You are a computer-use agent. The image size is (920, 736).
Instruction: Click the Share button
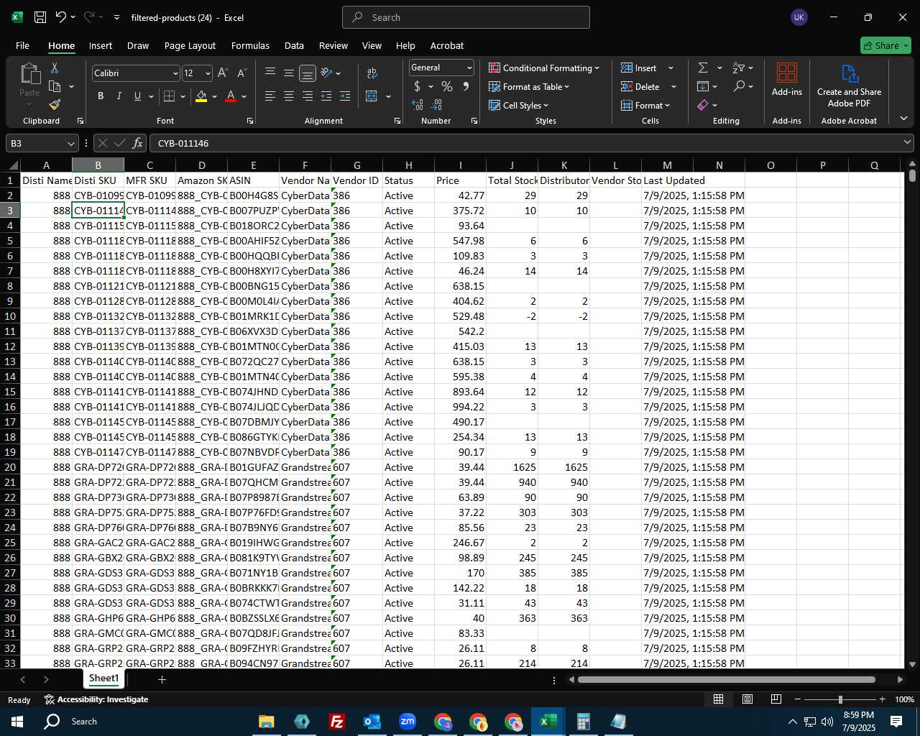885,45
